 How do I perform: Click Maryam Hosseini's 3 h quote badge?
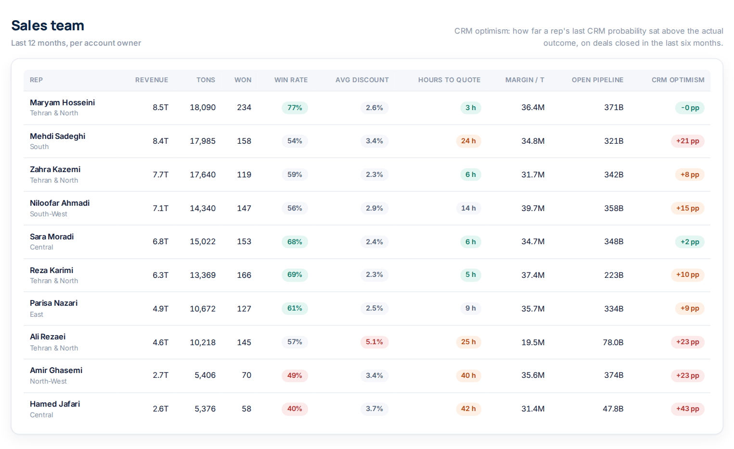tap(471, 108)
